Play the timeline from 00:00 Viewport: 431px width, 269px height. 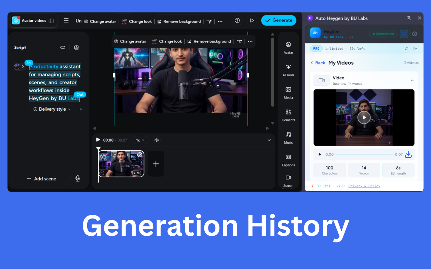click(x=98, y=140)
